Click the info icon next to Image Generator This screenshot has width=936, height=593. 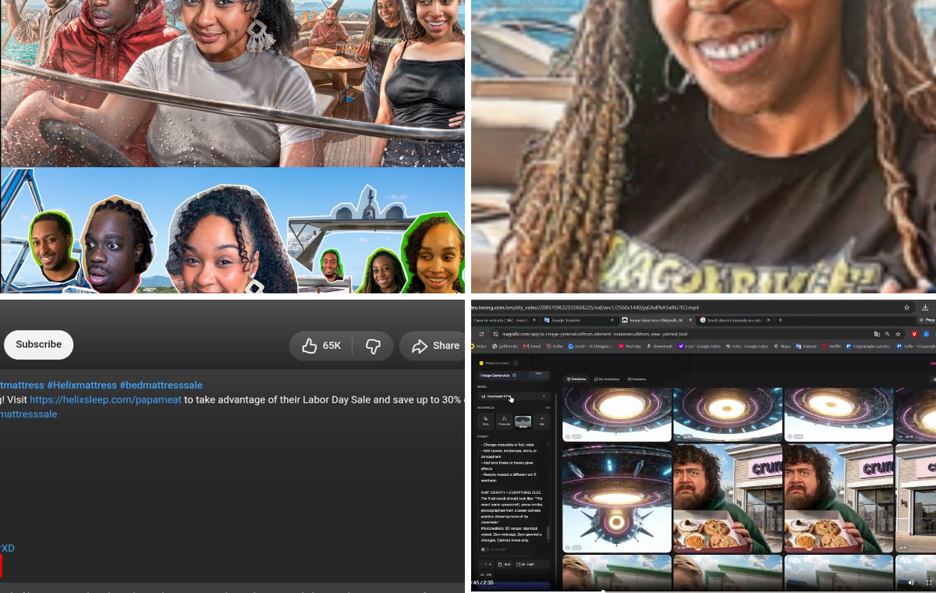click(x=514, y=375)
